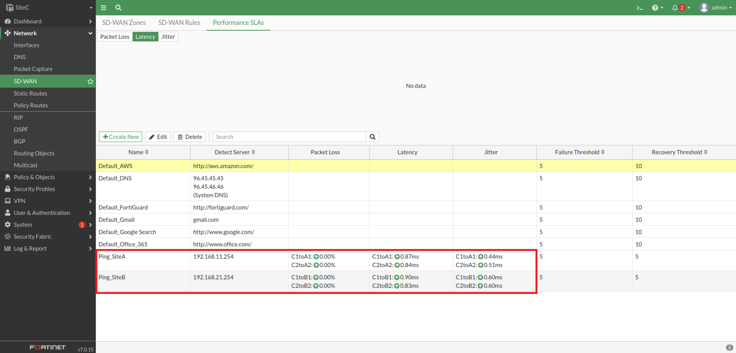Select the Default_AWS row
The image size is (736, 353).
tap(416, 166)
